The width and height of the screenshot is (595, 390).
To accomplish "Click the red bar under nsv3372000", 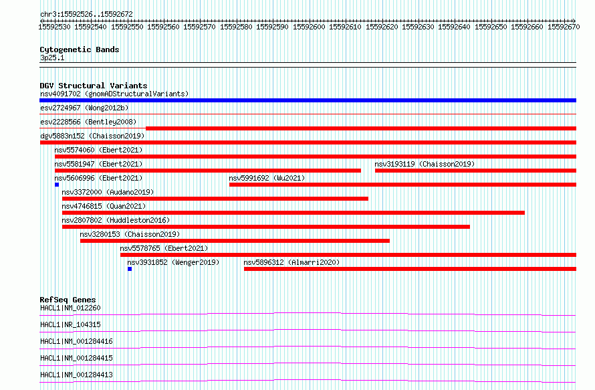I will [x=215, y=199].
